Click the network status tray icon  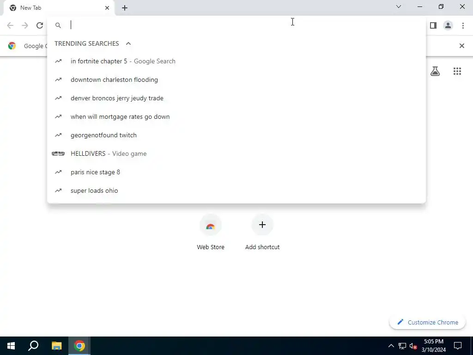tap(402, 346)
